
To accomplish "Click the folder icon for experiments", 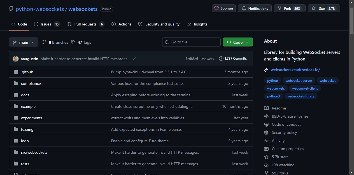I will point(16,118).
